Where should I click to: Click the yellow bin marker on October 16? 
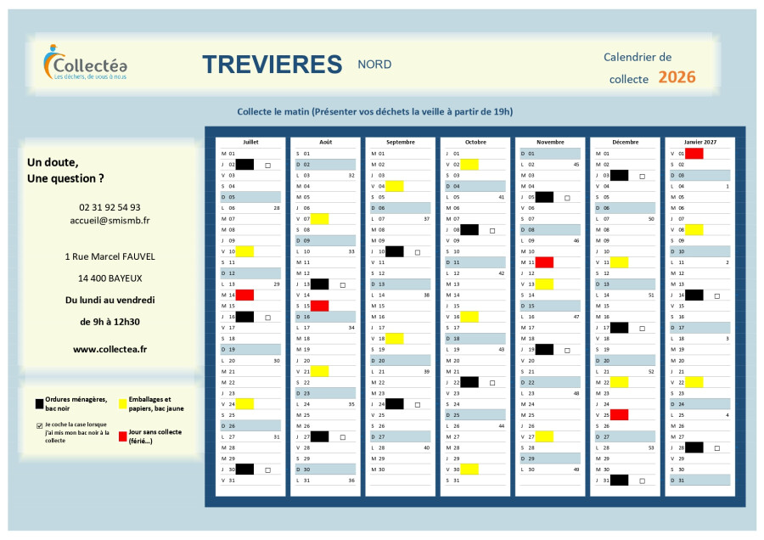click(469, 317)
